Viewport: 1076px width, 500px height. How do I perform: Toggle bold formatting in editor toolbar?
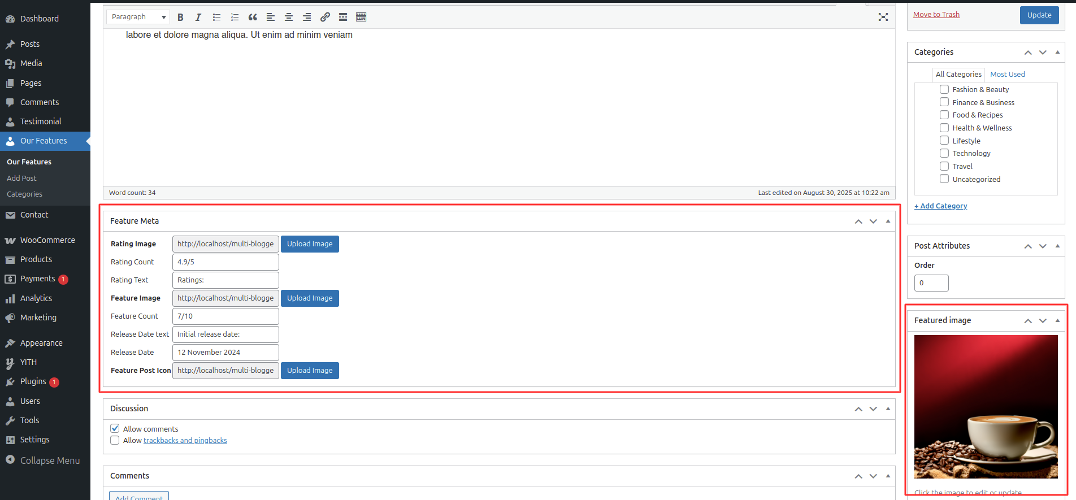point(180,17)
